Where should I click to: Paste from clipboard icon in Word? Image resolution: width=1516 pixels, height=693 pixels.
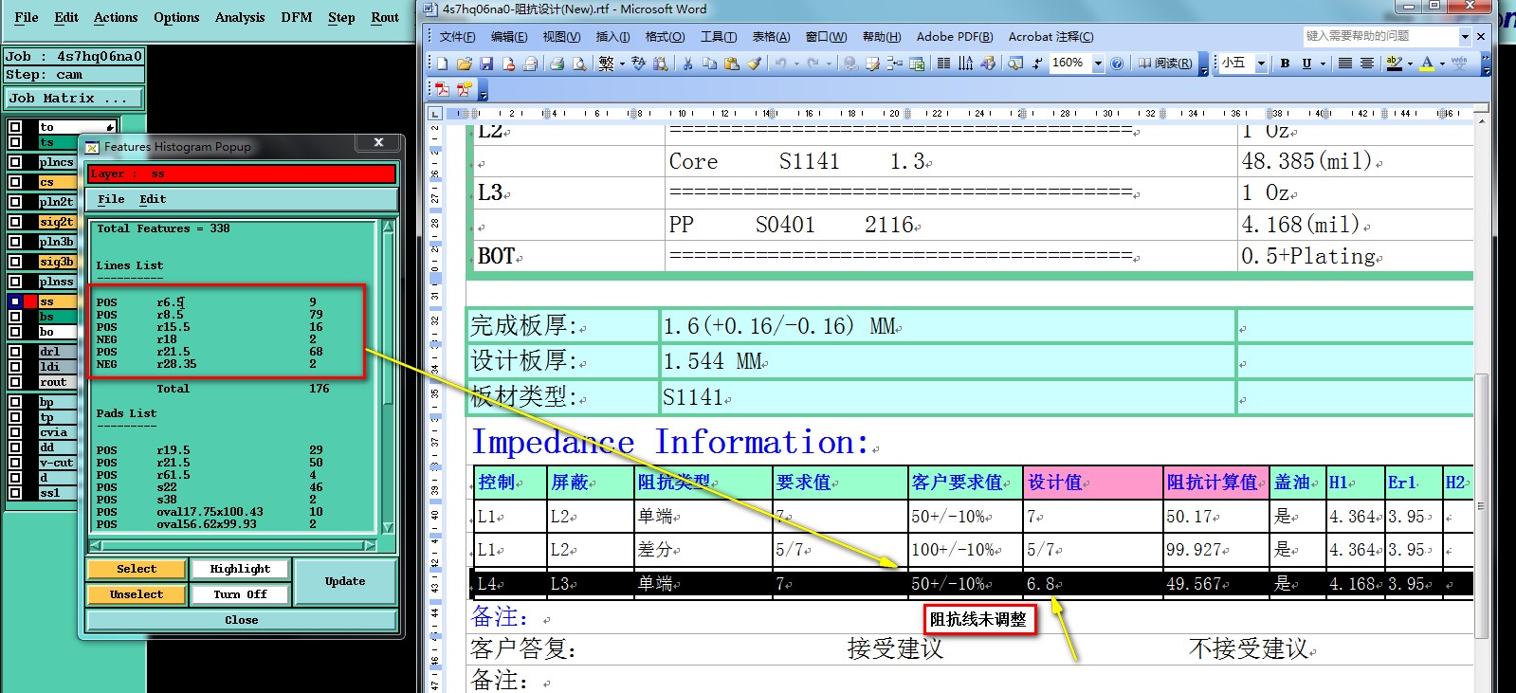[731, 64]
